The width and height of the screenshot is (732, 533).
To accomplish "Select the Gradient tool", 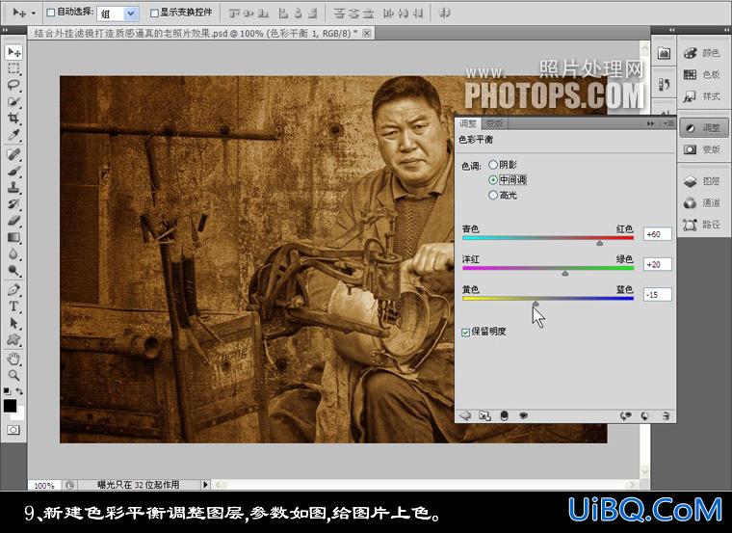I will 13,237.
